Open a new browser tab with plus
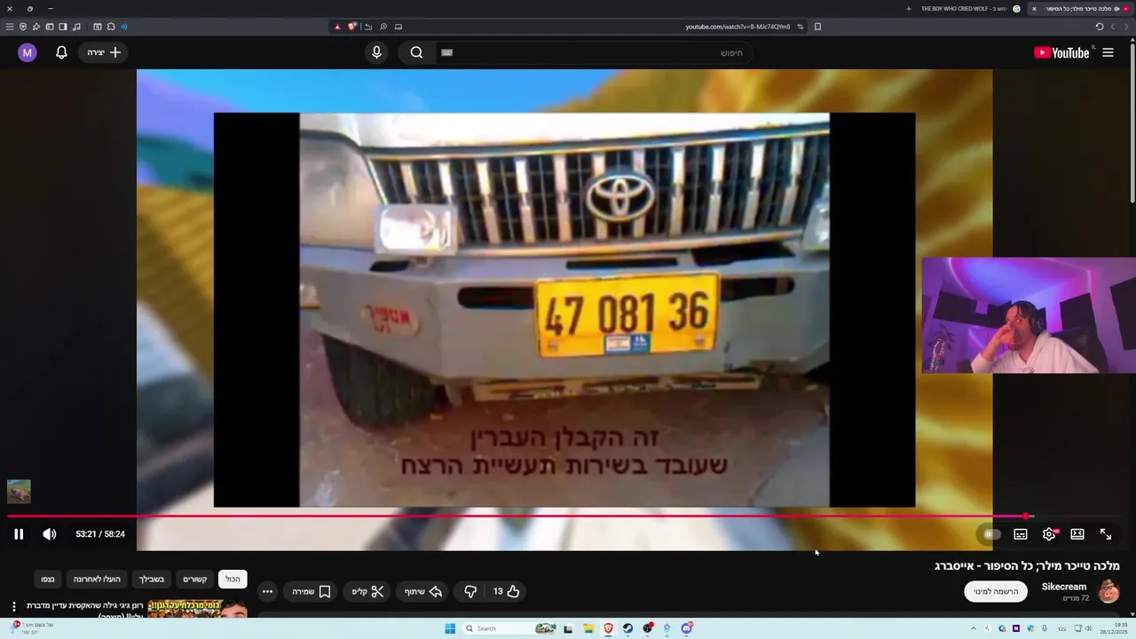1136x639 pixels. [908, 9]
